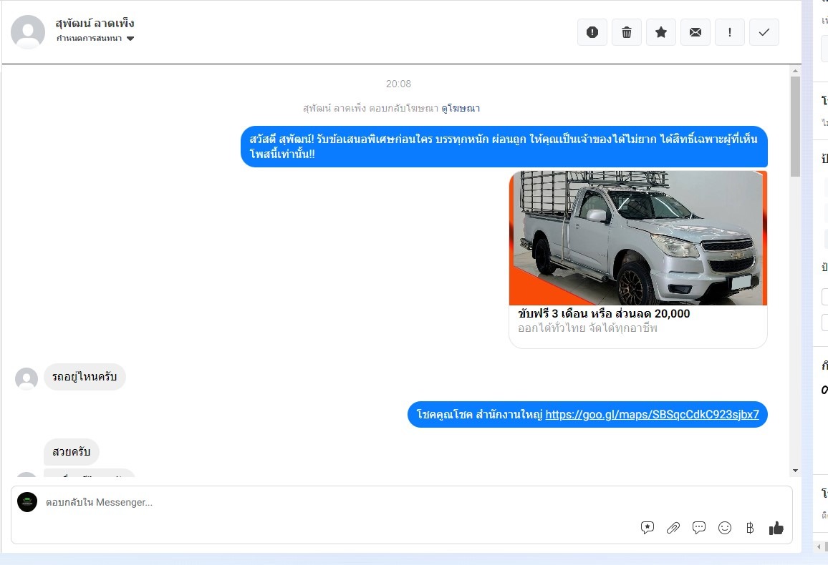Open saved replies speech-bubble star icon
This screenshot has width=828, height=565.
pos(648,528)
